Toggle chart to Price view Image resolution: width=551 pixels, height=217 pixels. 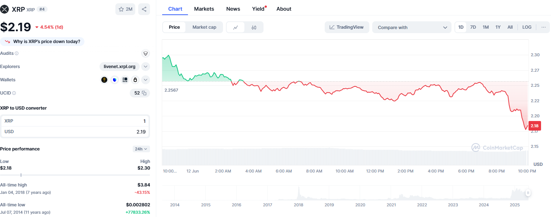point(174,27)
